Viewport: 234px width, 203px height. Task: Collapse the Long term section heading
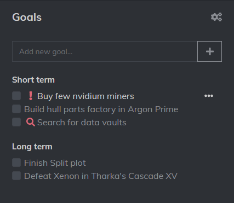coord(32,147)
